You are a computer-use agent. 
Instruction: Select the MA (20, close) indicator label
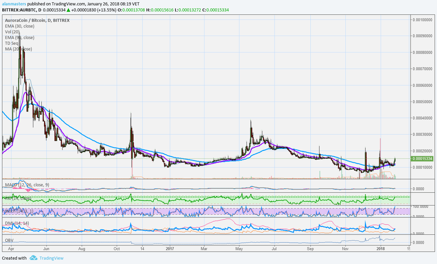point(18,49)
